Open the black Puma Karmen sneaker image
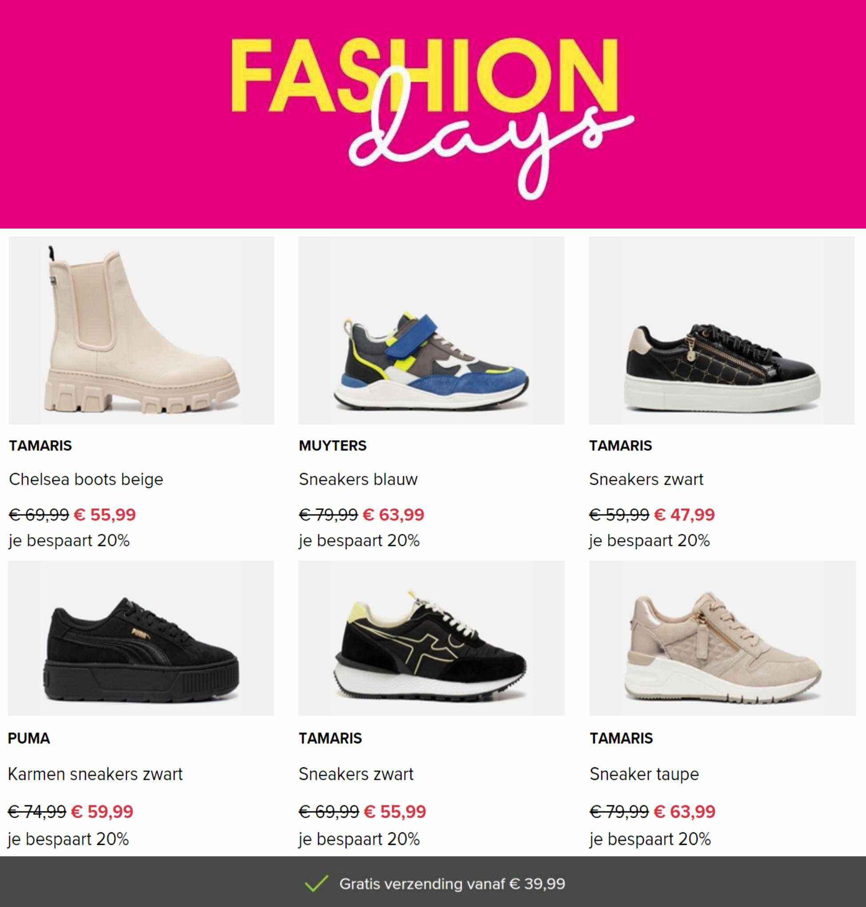The image size is (866, 907). coord(141,638)
